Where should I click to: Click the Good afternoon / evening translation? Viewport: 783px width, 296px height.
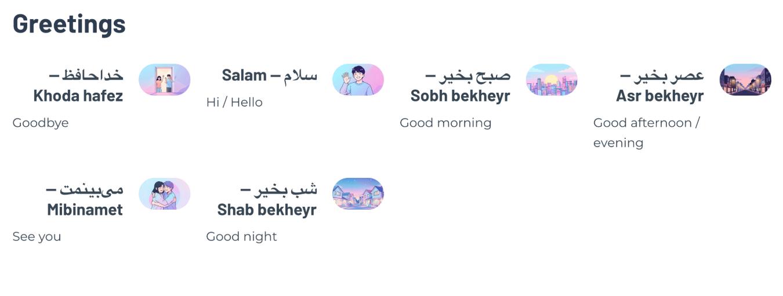pos(646,133)
